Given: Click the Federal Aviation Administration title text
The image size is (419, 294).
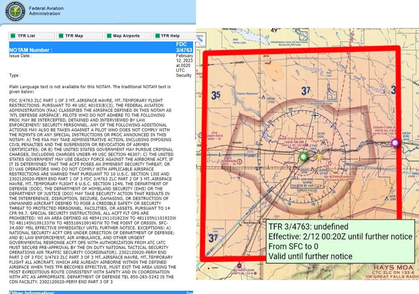Looking at the screenshot, I should (45, 11).
